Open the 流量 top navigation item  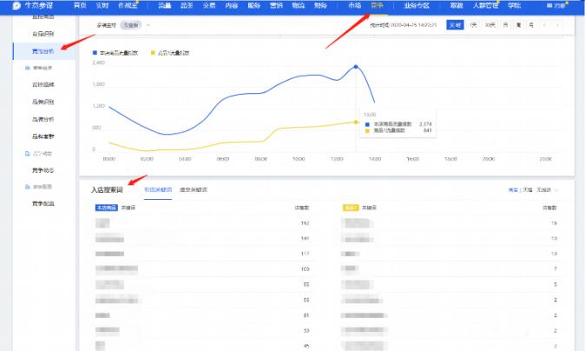pyautogui.click(x=165, y=5)
